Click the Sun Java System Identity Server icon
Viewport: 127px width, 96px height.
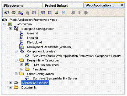(27, 78)
